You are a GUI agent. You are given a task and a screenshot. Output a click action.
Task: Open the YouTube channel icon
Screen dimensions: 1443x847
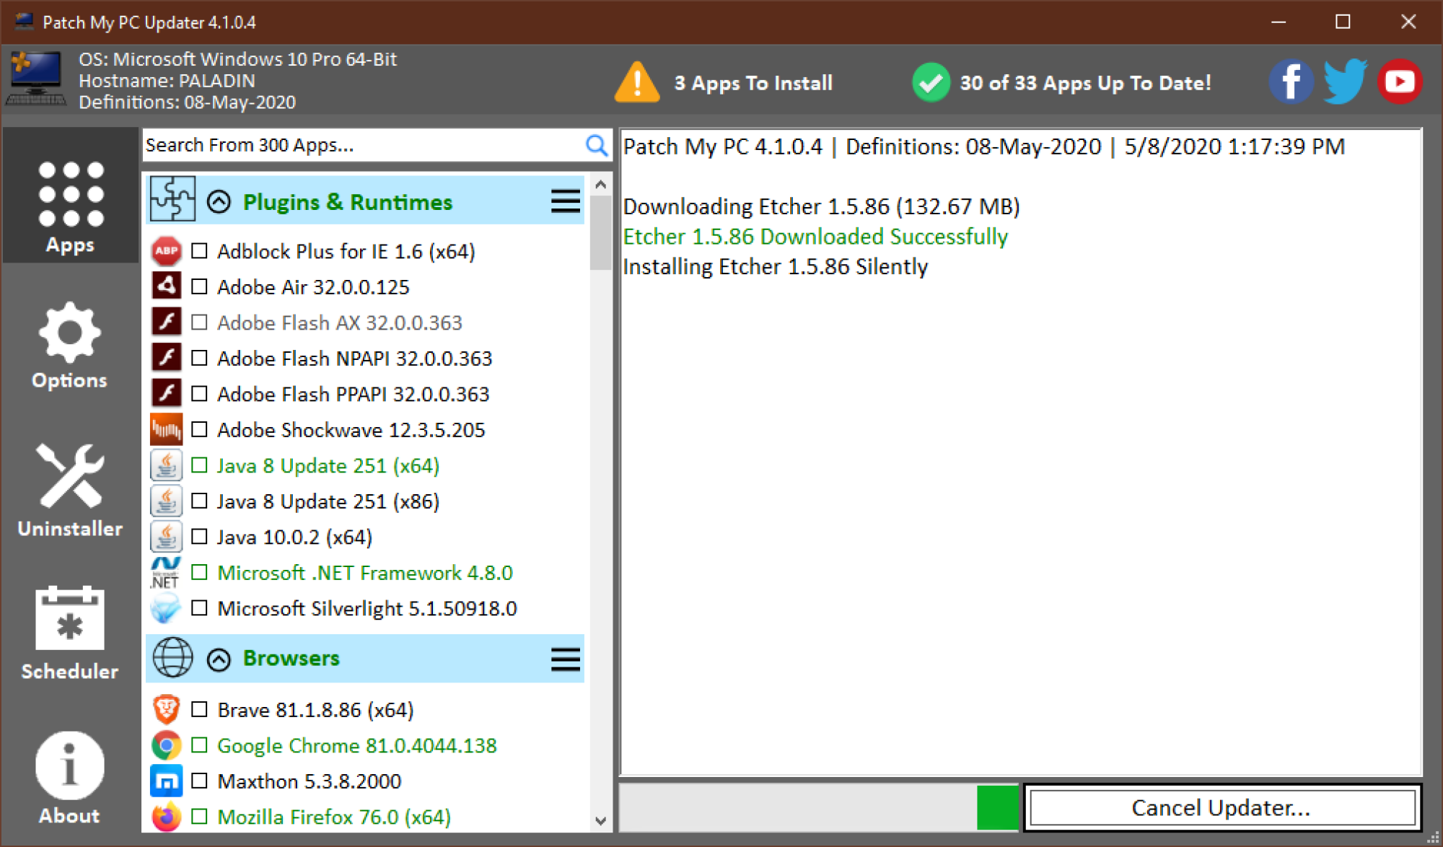1400,82
